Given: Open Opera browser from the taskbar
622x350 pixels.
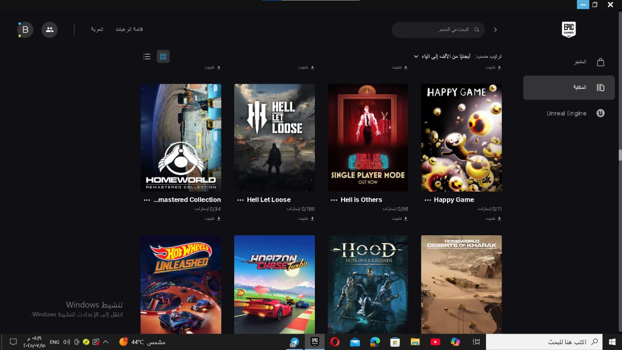Looking at the screenshot, I should pyautogui.click(x=335, y=342).
